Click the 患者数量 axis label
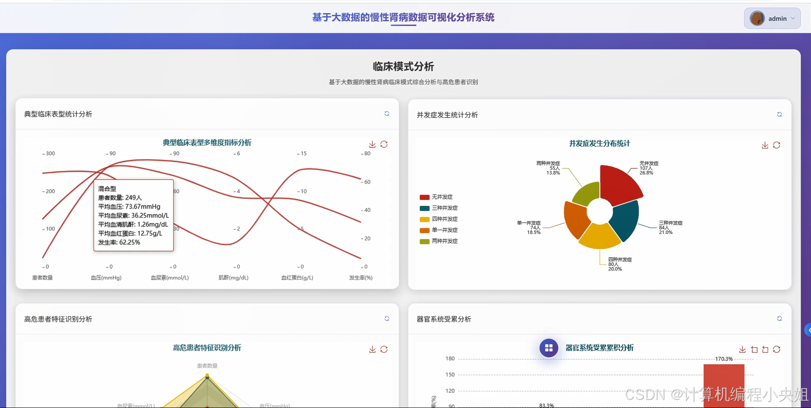811x408 pixels. (42, 278)
